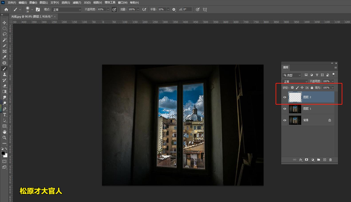Open the Layers panel options menu
Screen dimensions: 351x202
pos(335,67)
